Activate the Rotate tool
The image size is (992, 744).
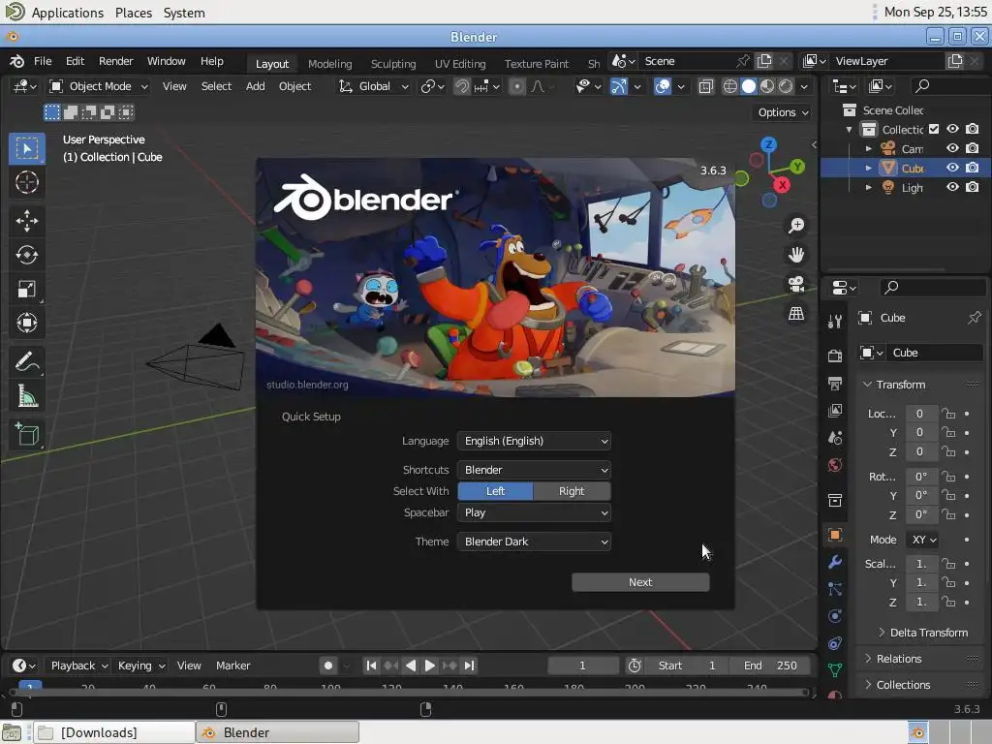point(26,255)
